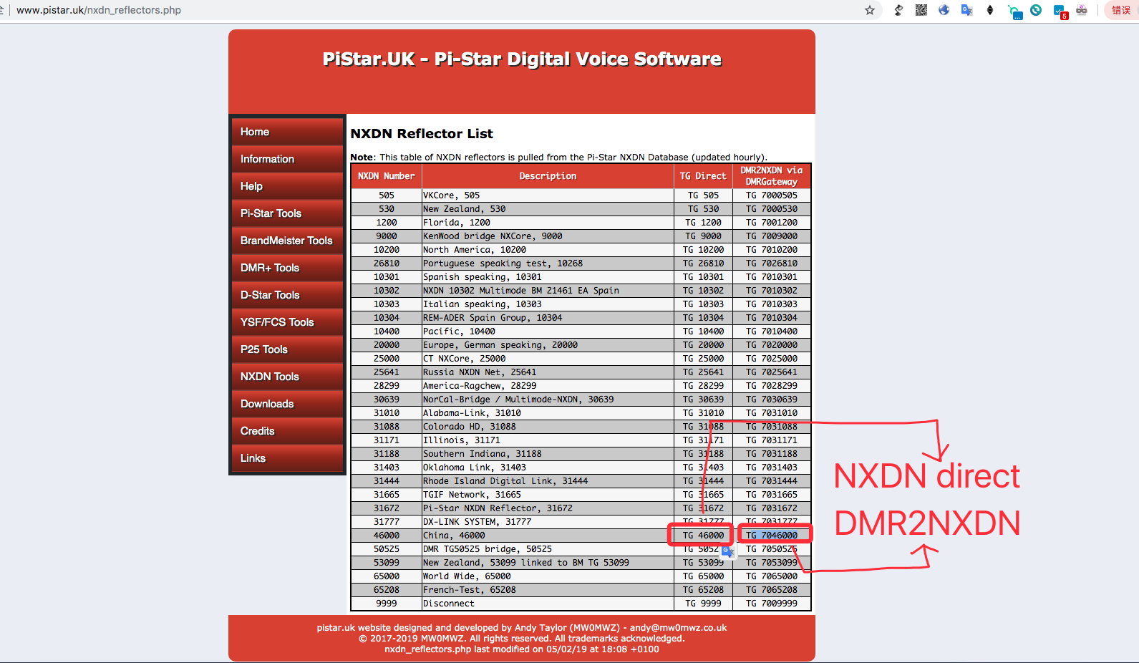Image resolution: width=1139 pixels, height=663 pixels.
Task: Click the 'World Wide, 65000' cell
Action: pos(548,576)
